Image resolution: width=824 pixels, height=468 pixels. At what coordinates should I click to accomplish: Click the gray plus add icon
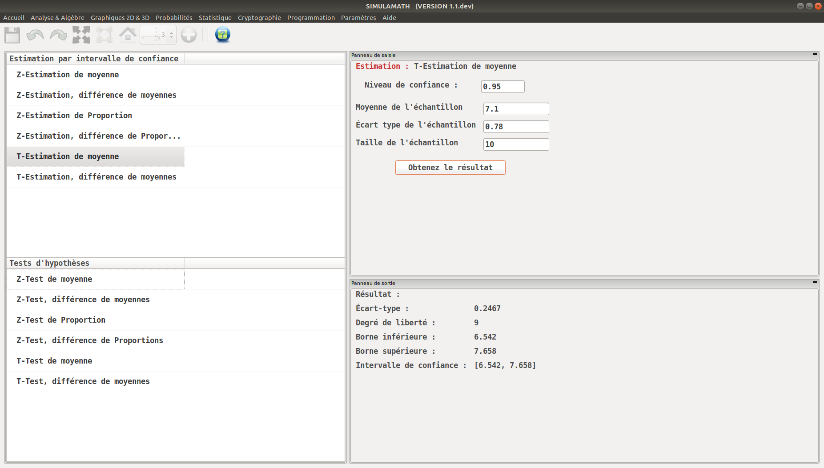coord(189,35)
